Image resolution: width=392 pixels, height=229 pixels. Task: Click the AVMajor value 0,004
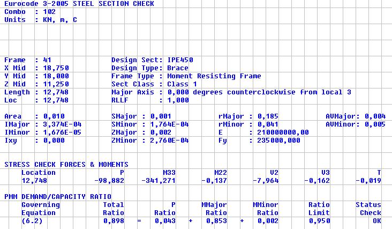(x=375, y=116)
